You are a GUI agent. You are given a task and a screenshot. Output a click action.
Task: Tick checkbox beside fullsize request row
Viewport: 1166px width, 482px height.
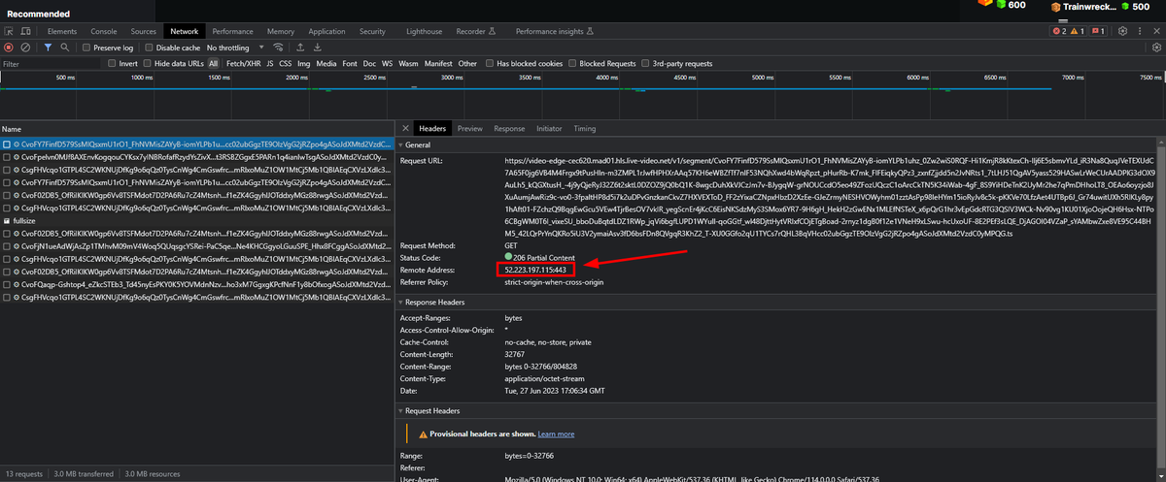click(x=6, y=220)
